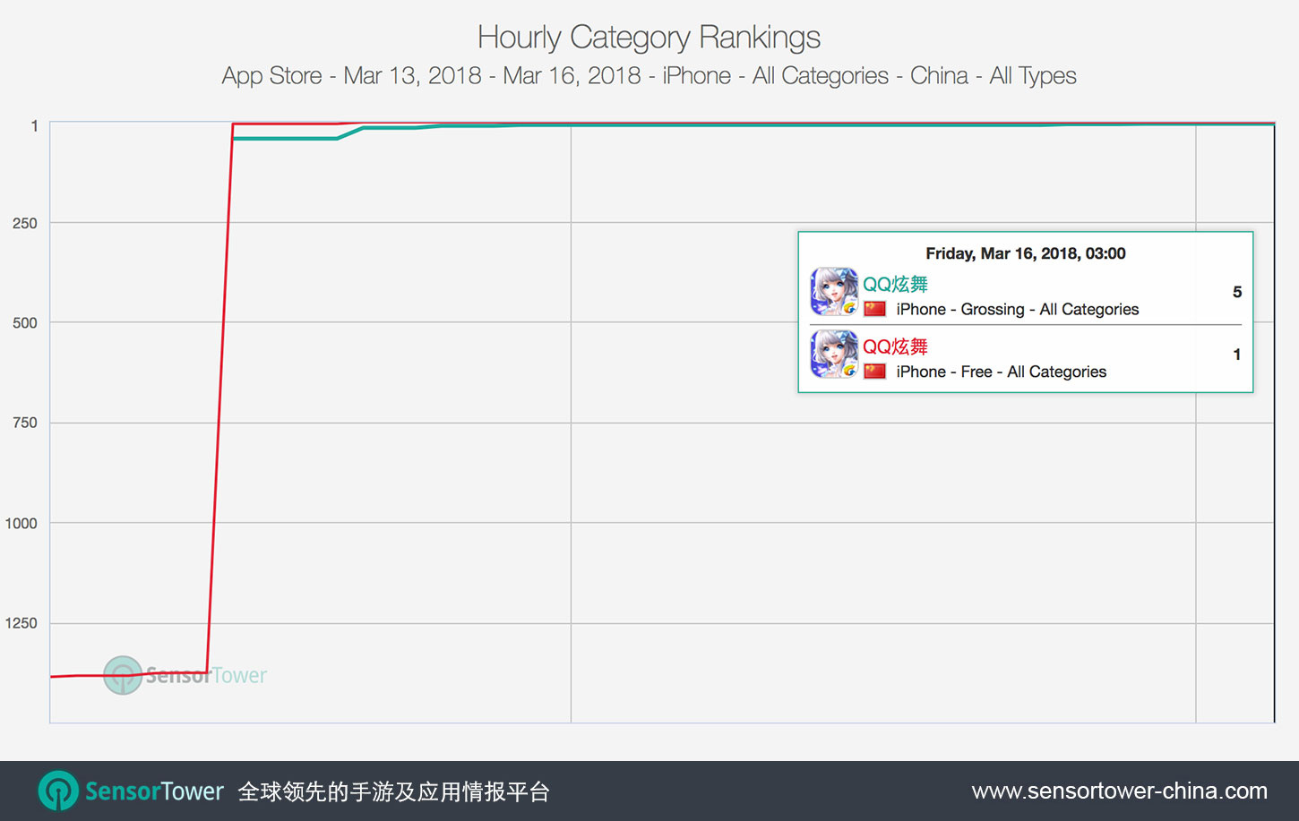Click the QQ炫舞 app icon in Free row

tap(834, 355)
